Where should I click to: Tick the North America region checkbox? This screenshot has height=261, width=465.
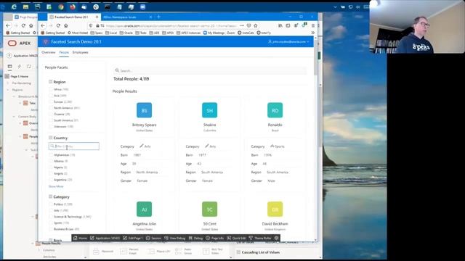51,108
